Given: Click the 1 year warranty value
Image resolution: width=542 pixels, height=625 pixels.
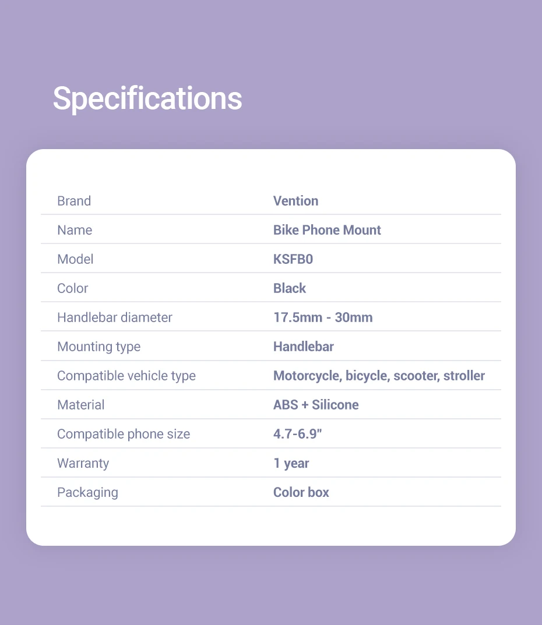Looking at the screenshot, I should click(x=291, y=463).
